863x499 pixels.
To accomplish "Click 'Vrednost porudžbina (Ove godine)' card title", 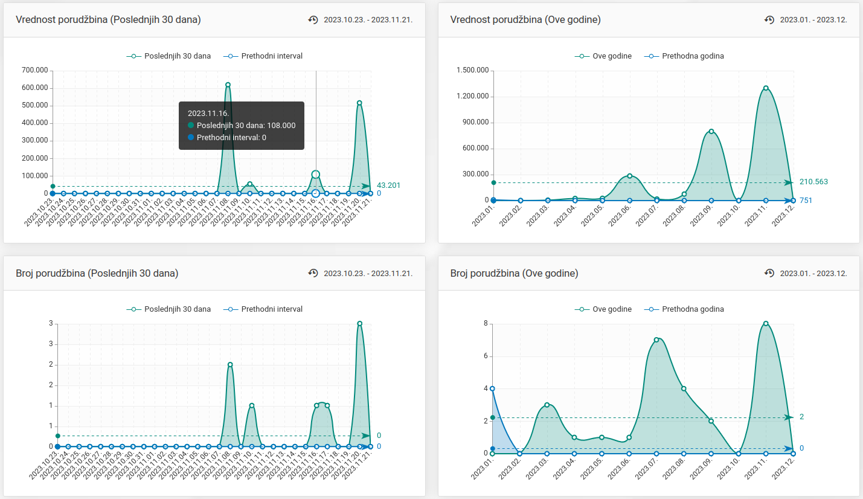I will click(525, 20).
